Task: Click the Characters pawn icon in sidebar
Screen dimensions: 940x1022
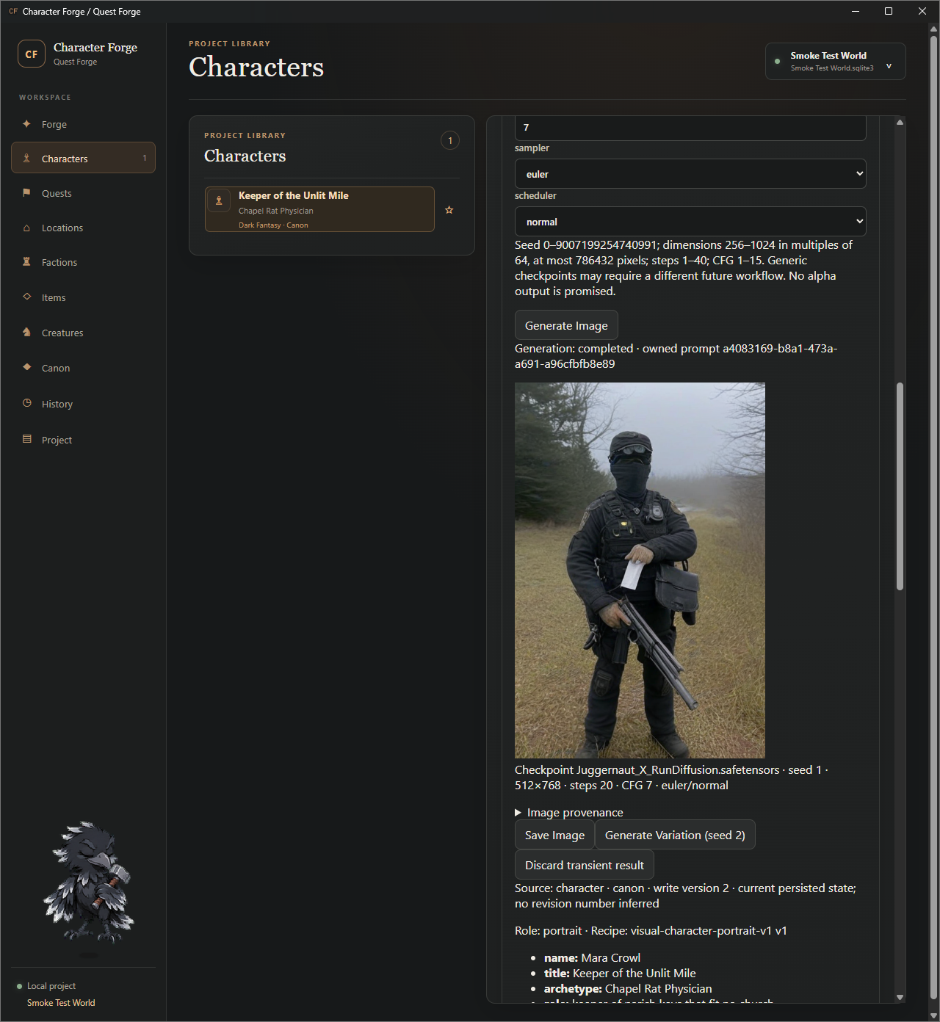Action: pos(26,158)
